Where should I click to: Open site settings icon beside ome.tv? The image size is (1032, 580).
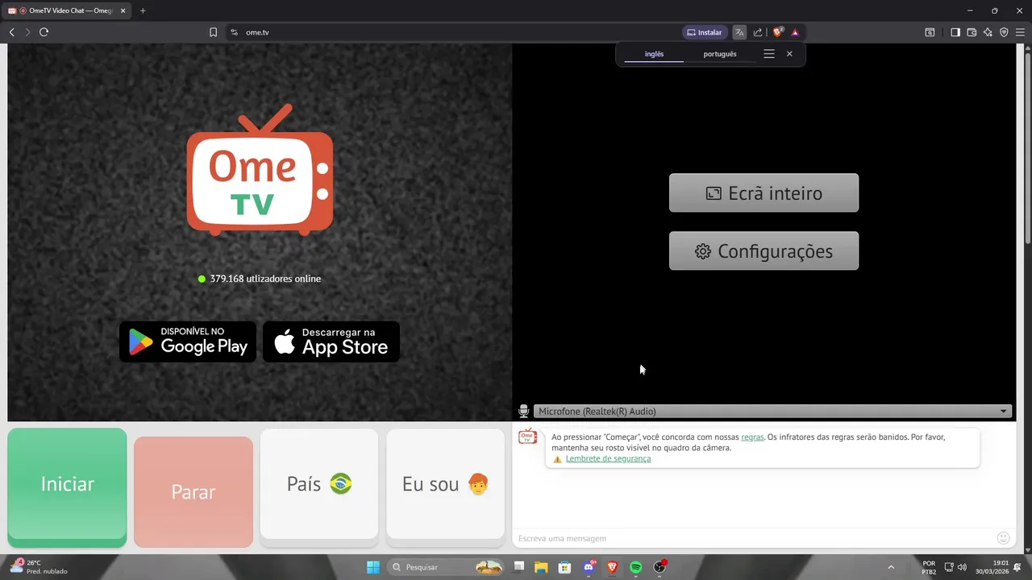234,32
